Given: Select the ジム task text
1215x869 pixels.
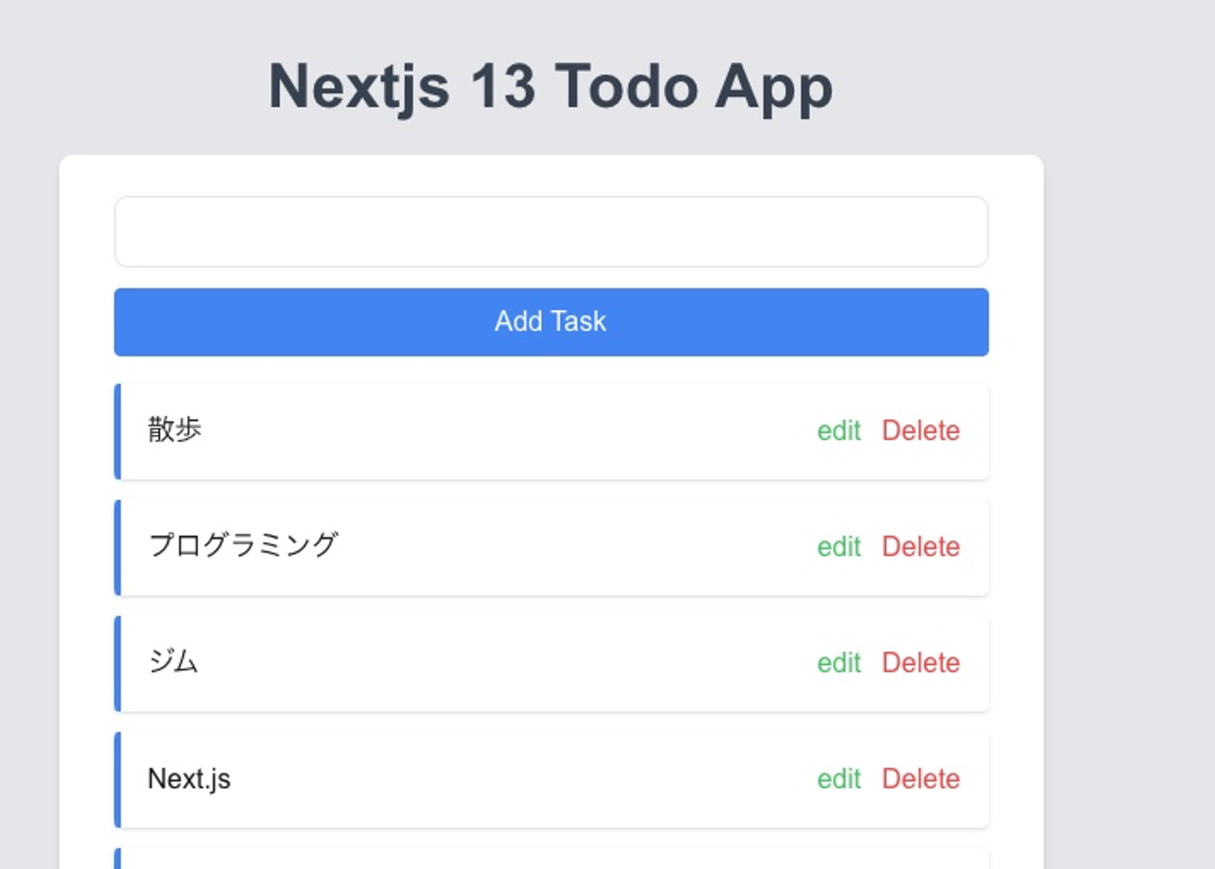Looking at the screenshot, I should pos(173,662).
